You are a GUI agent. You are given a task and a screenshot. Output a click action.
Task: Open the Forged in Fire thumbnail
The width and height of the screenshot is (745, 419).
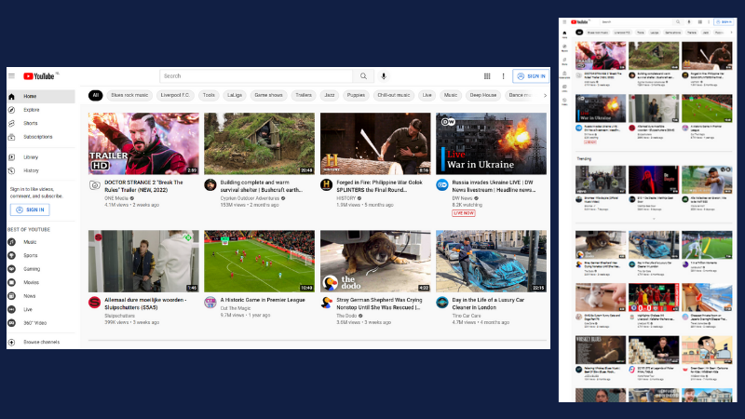(x=375, y=143)
